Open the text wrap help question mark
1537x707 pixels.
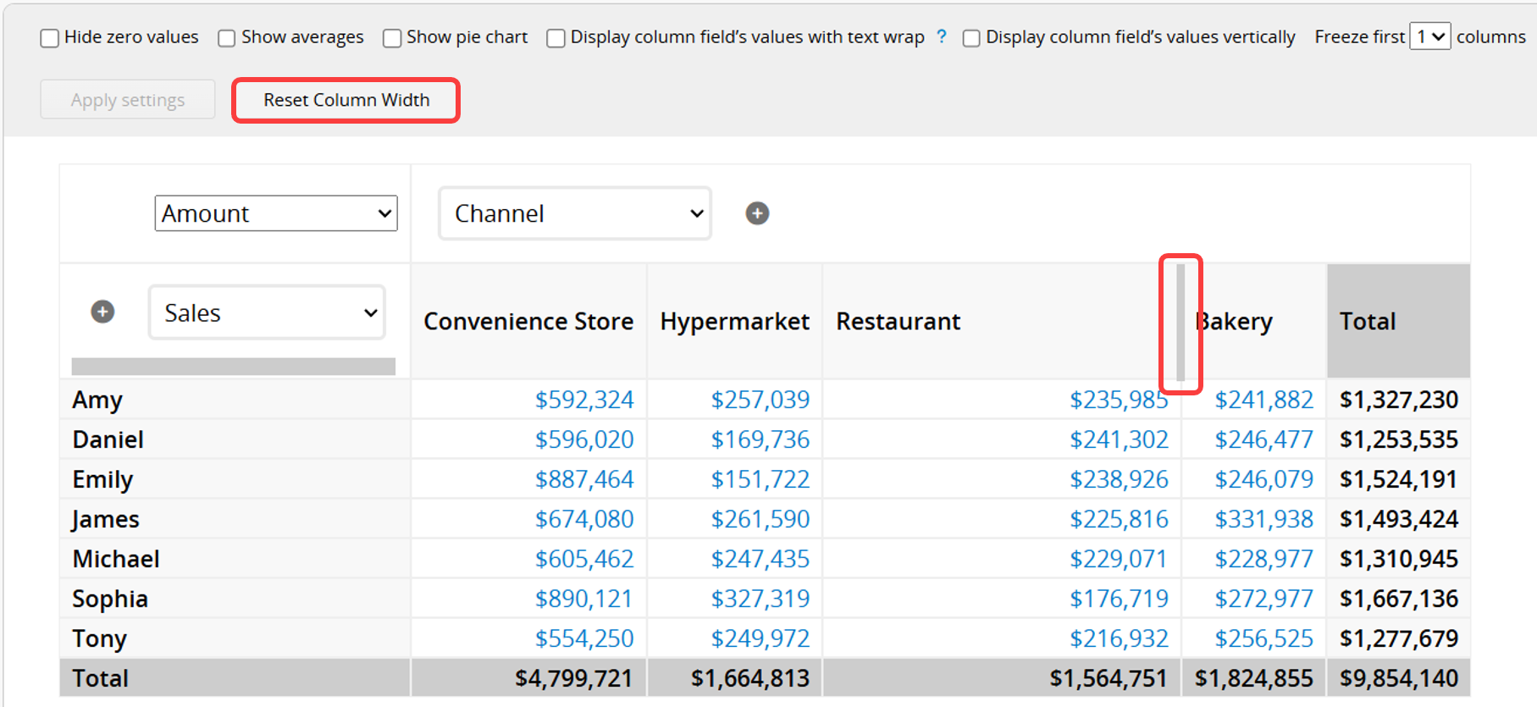click(942, 36)
